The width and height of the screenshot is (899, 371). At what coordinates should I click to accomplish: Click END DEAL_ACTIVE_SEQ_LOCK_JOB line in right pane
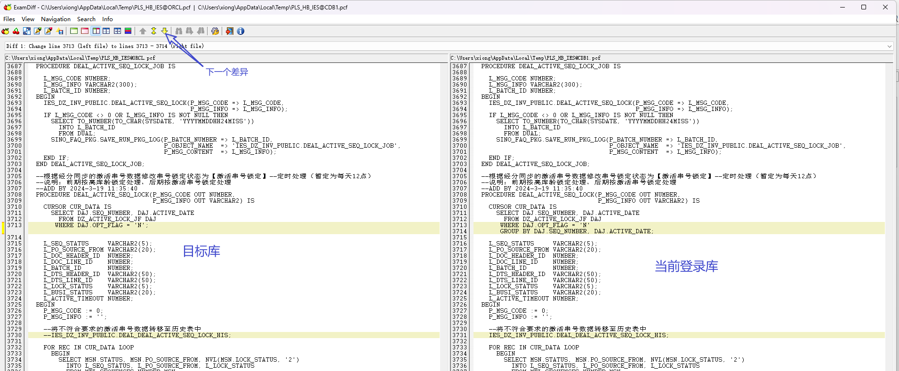click(x=536, y=164)
